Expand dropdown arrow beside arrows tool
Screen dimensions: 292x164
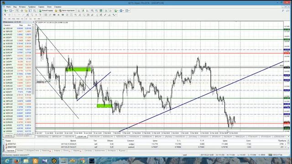click(116, 15)
